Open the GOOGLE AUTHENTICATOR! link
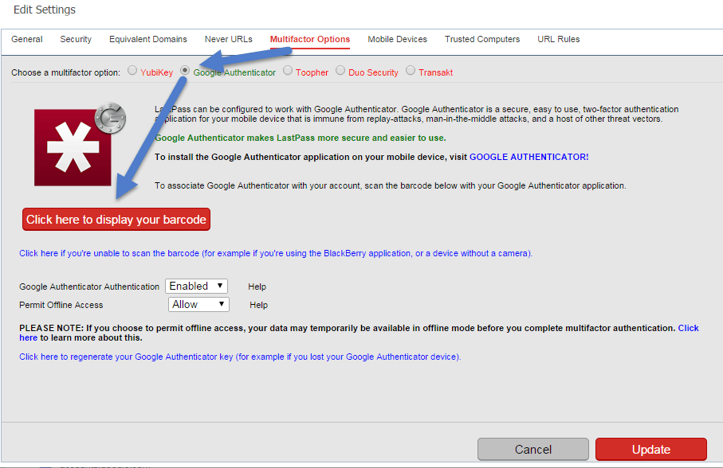 coord(528,157)
